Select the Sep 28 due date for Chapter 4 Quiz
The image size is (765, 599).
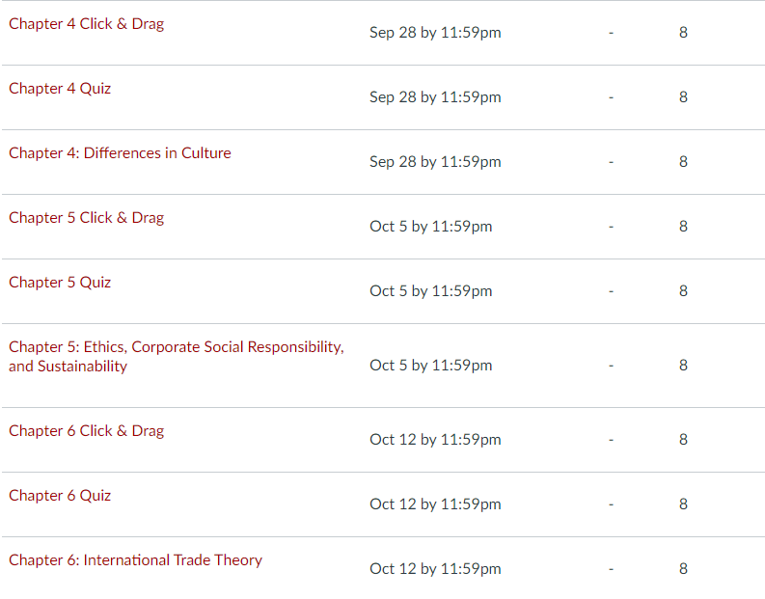[x=435, y=97]
